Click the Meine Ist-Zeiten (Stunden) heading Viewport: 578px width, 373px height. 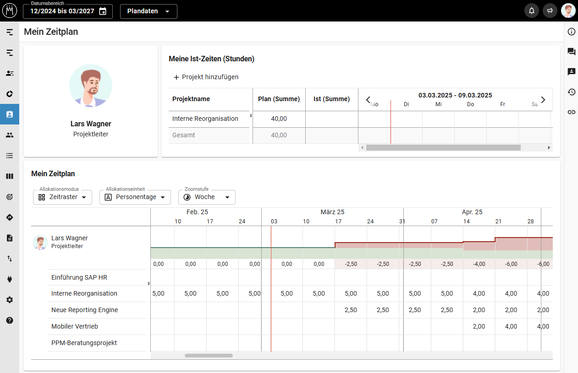point(211,59)
